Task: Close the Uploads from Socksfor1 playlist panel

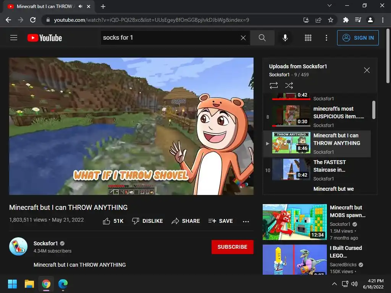Action: [367, 70]
